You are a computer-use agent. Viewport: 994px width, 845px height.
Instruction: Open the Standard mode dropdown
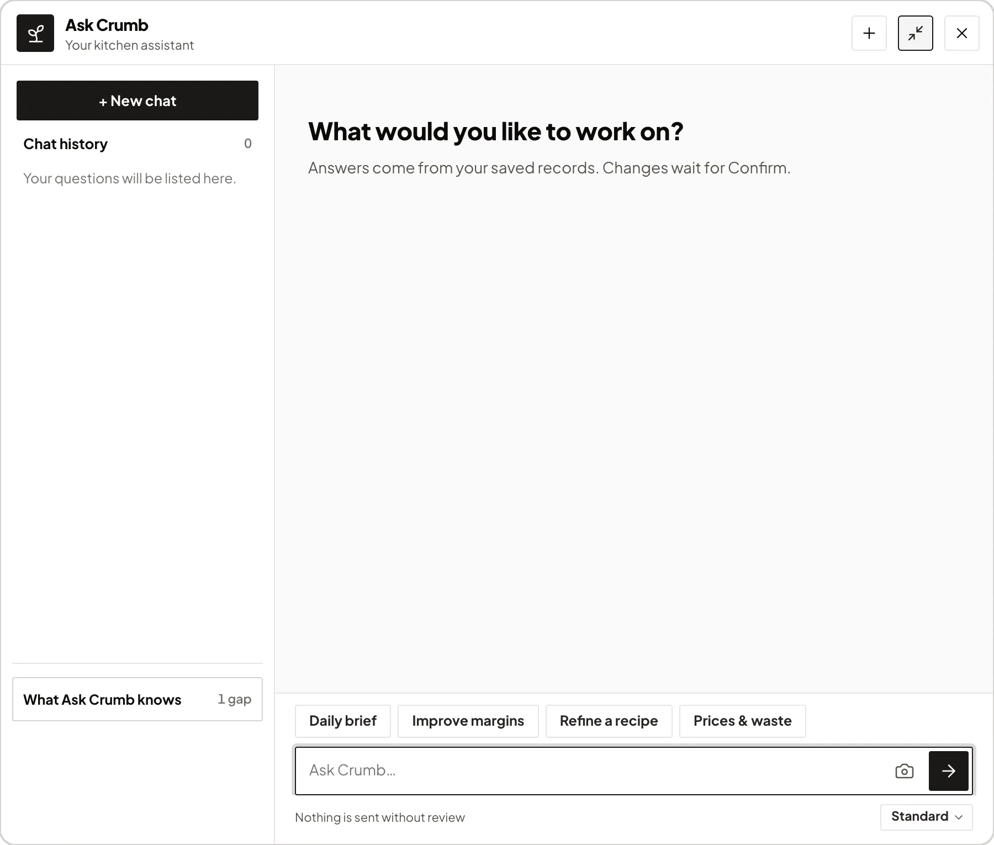pos(927,817)
